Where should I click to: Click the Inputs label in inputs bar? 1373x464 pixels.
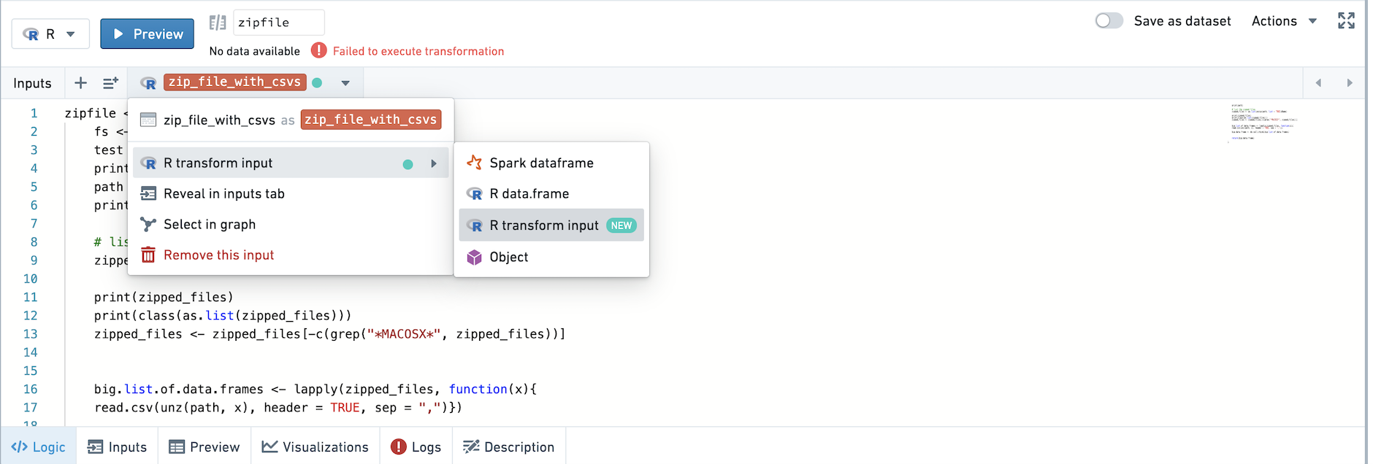click(32, 83)
